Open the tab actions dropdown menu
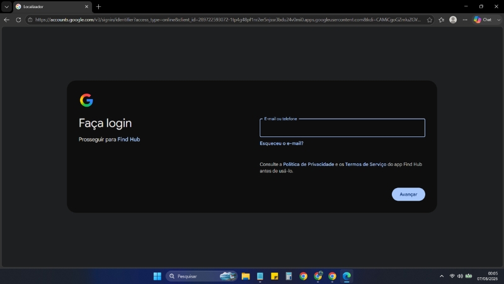 point(6,6)
